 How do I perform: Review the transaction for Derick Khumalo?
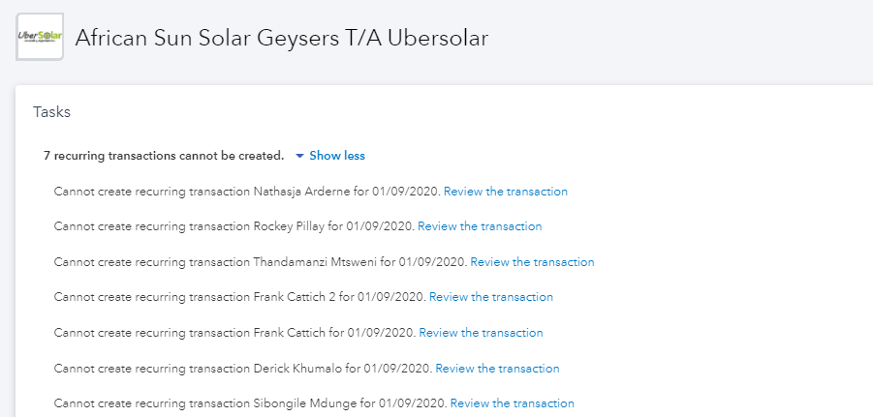point(497,369)
